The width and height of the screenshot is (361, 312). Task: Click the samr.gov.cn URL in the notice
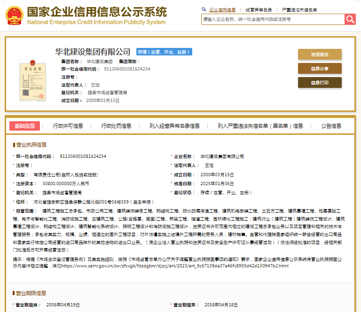[175, 266]
